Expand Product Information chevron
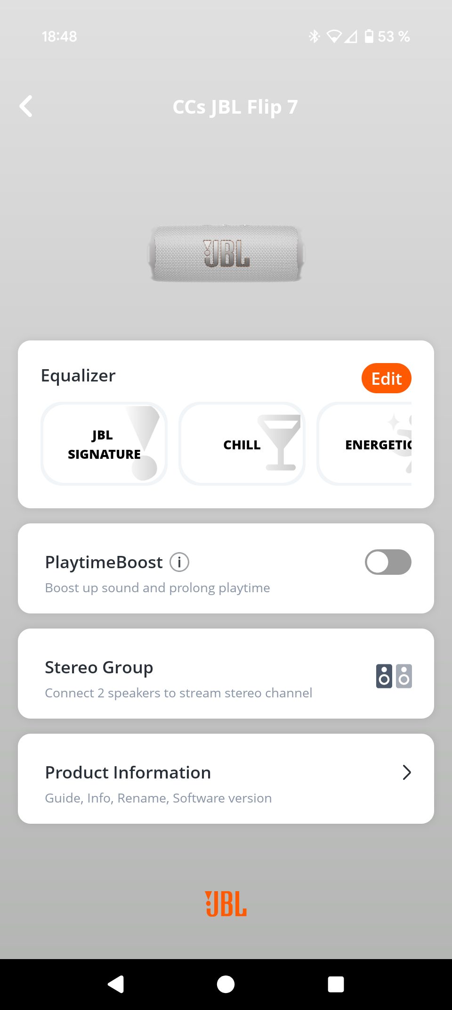This screenshot has height=1010, width=452. [x=407, y=772]
